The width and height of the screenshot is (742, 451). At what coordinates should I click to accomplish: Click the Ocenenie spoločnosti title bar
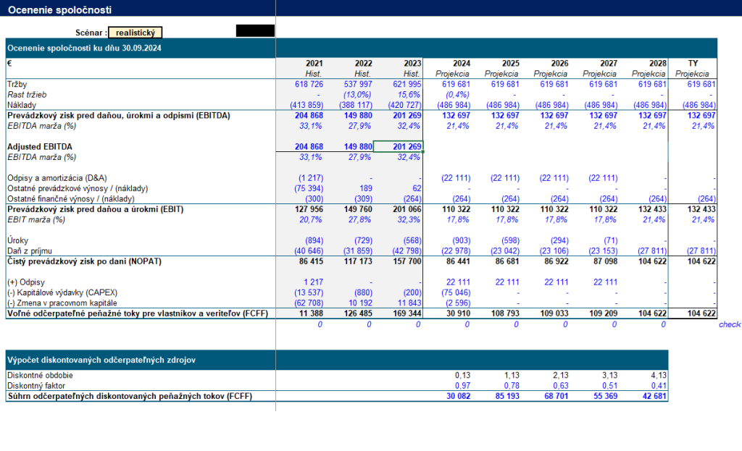click(x=371, y=9)
